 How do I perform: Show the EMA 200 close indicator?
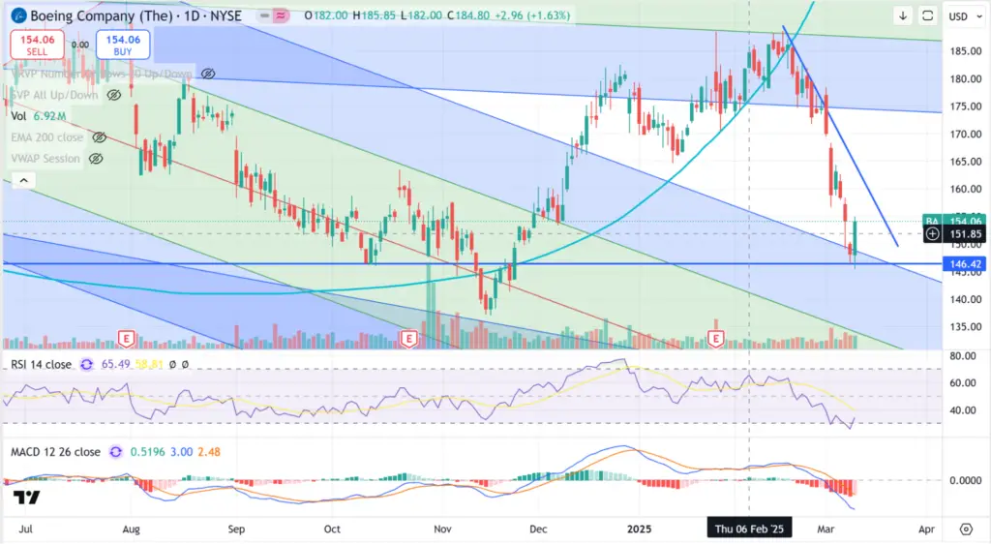(x=100, y=137)
